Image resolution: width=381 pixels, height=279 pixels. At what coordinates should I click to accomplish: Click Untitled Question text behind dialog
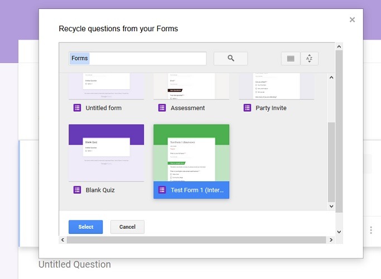[75, 264]
